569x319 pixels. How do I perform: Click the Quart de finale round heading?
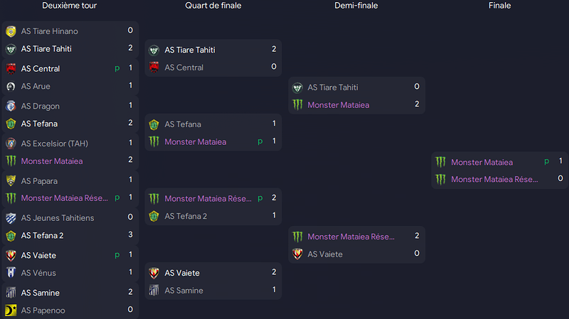pos(213,6)
